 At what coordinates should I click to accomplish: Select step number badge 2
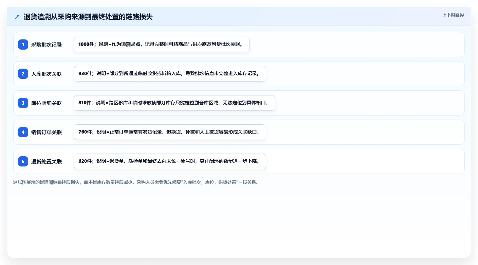coord(23,74)
